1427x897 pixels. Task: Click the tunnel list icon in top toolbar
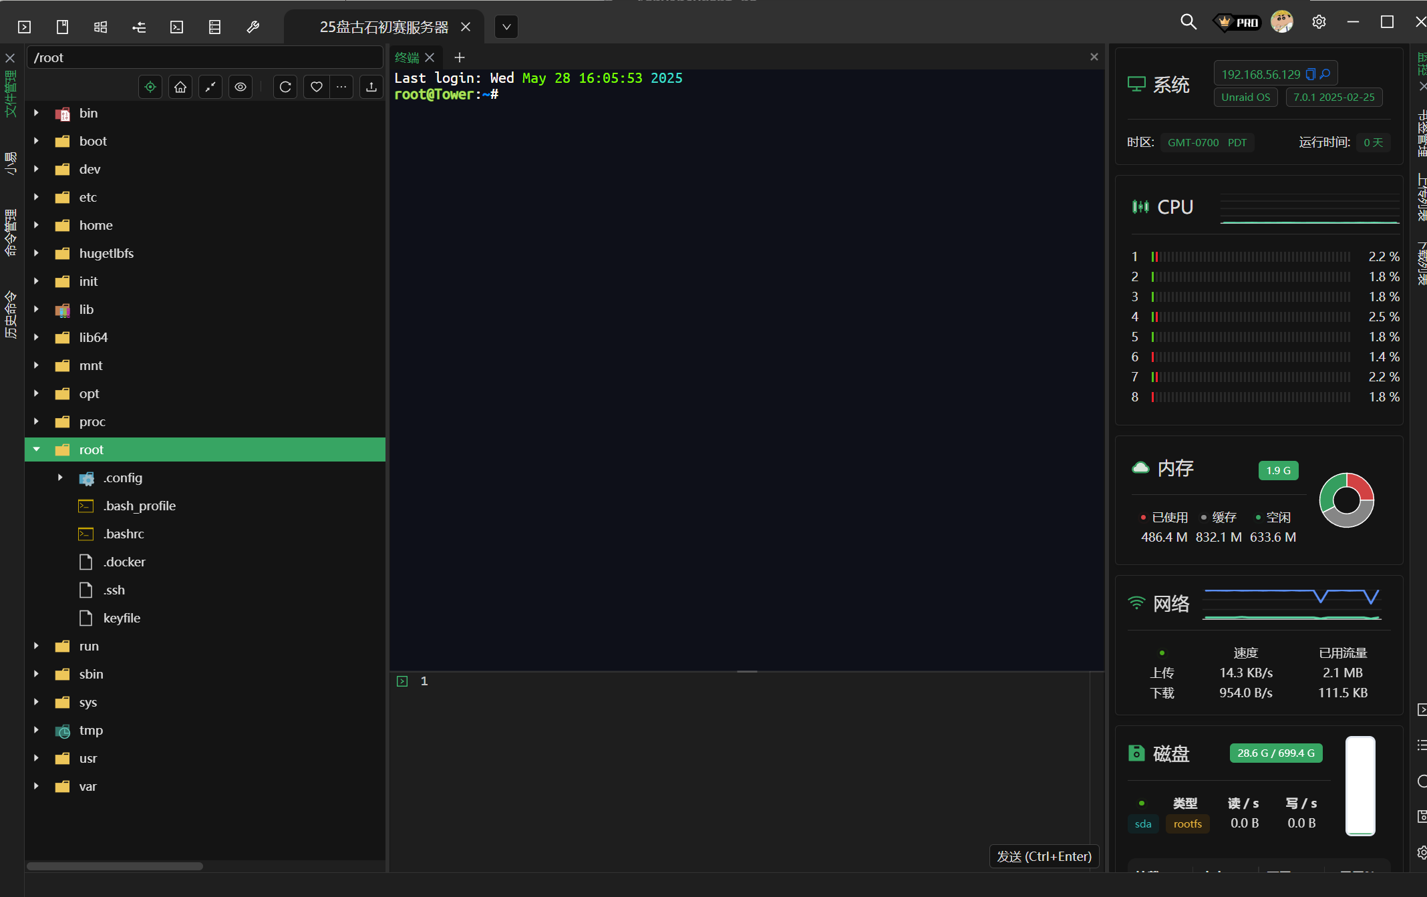pos(139,27)
